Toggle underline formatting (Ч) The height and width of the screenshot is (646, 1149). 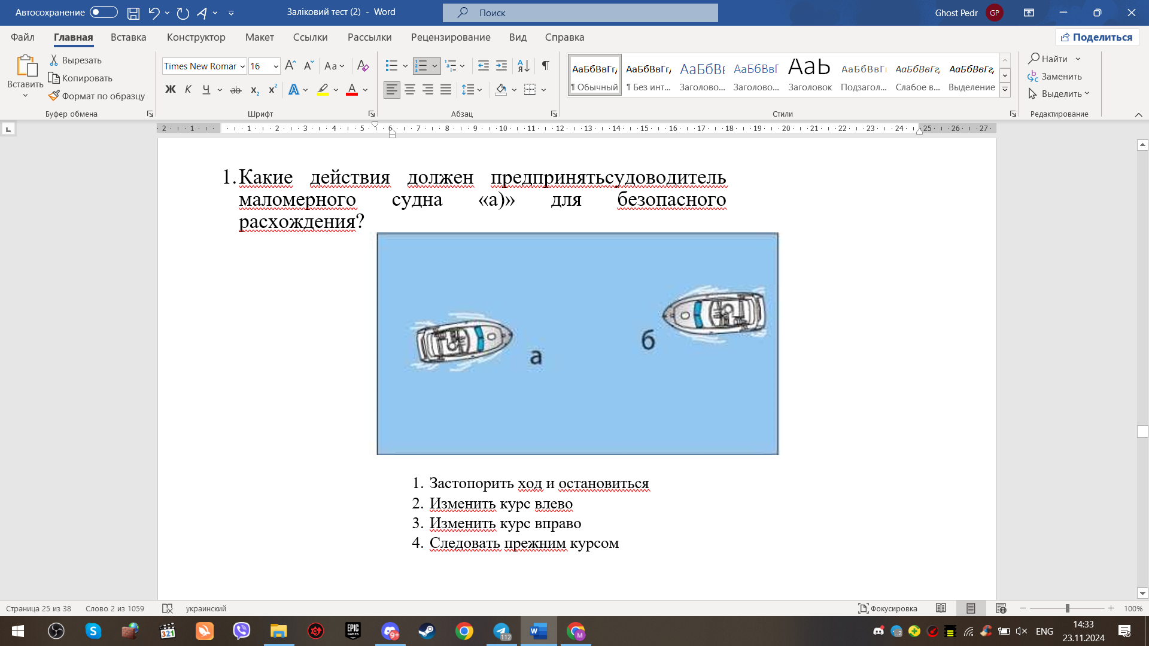206,90
